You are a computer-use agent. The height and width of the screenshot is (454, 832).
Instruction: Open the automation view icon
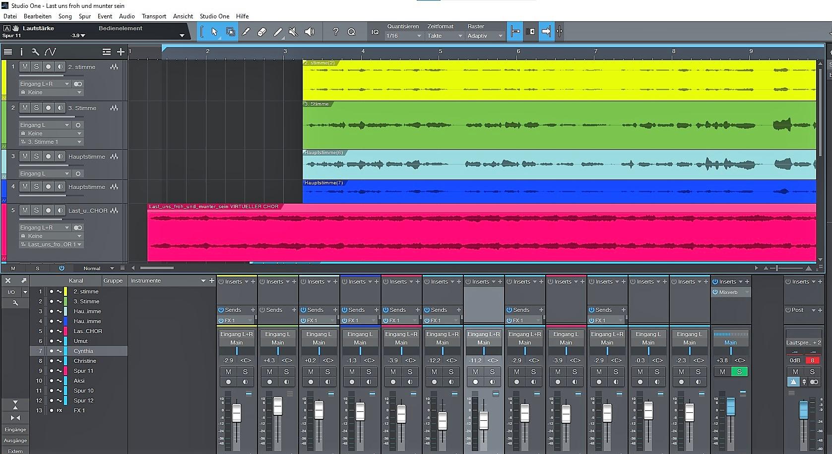[x=50, y=52]
